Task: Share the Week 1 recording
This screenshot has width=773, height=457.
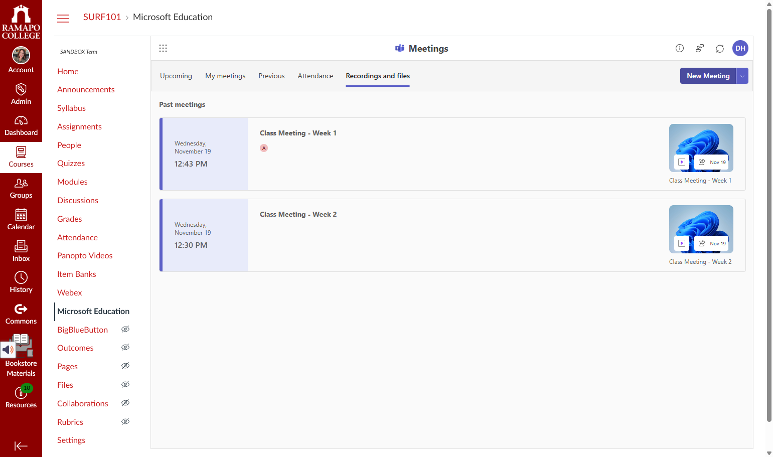Action: 702,162
